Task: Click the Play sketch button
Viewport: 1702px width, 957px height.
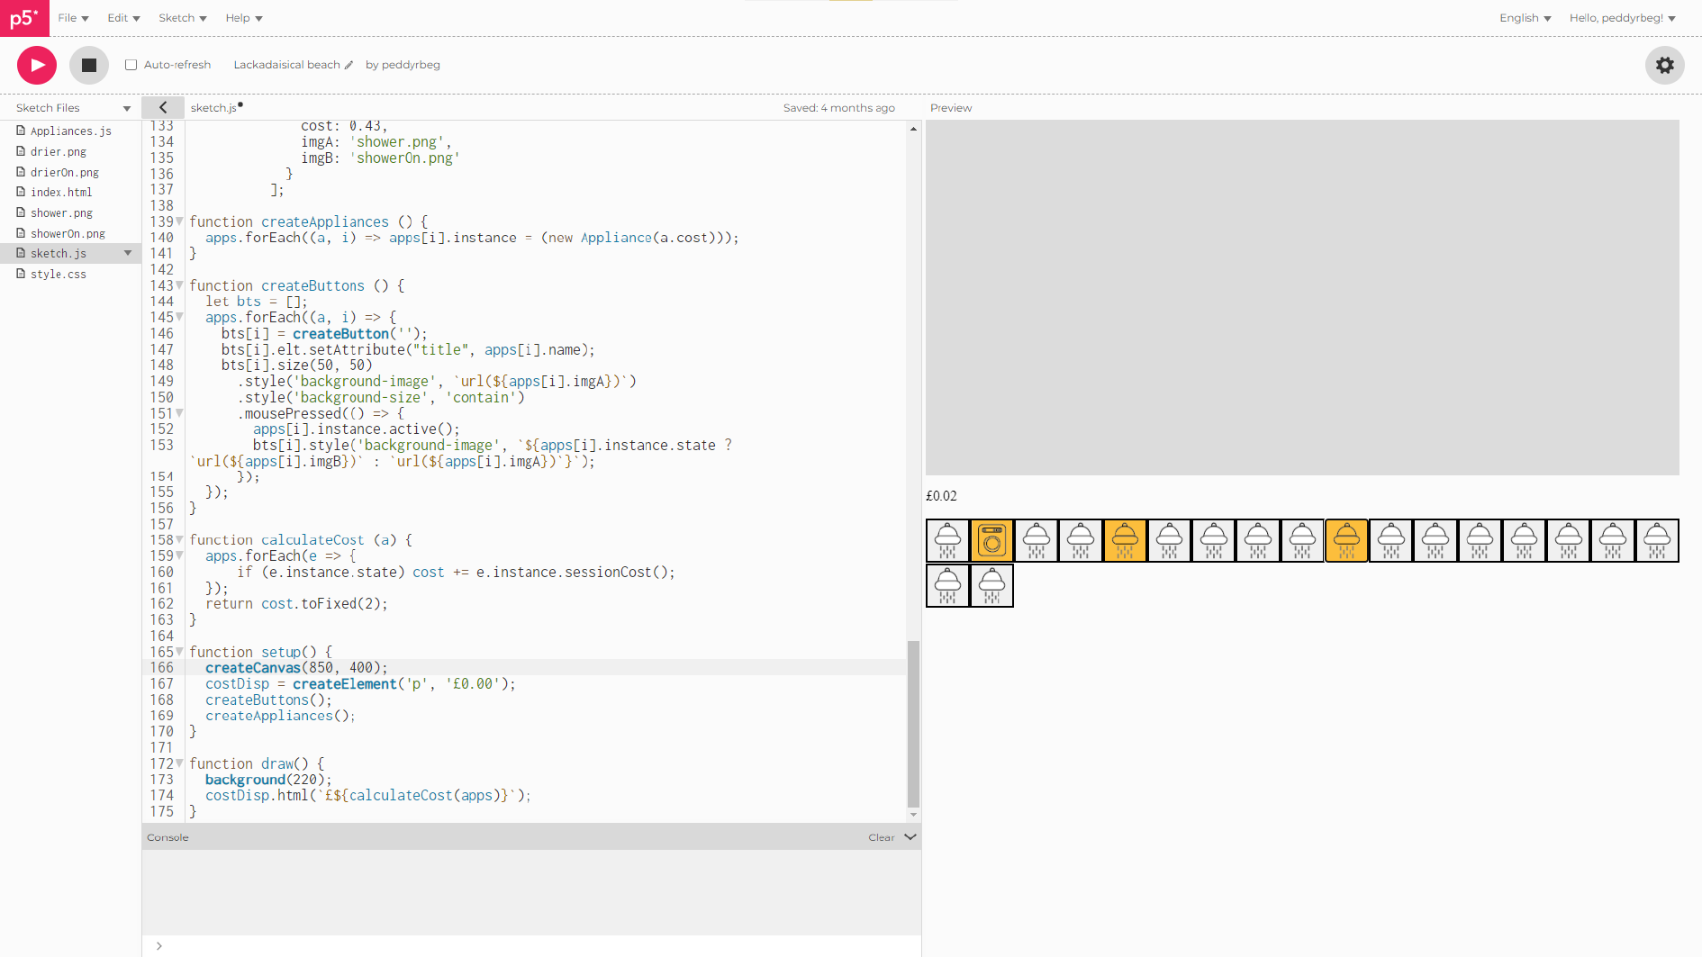Action: click(x=37, y=65)
